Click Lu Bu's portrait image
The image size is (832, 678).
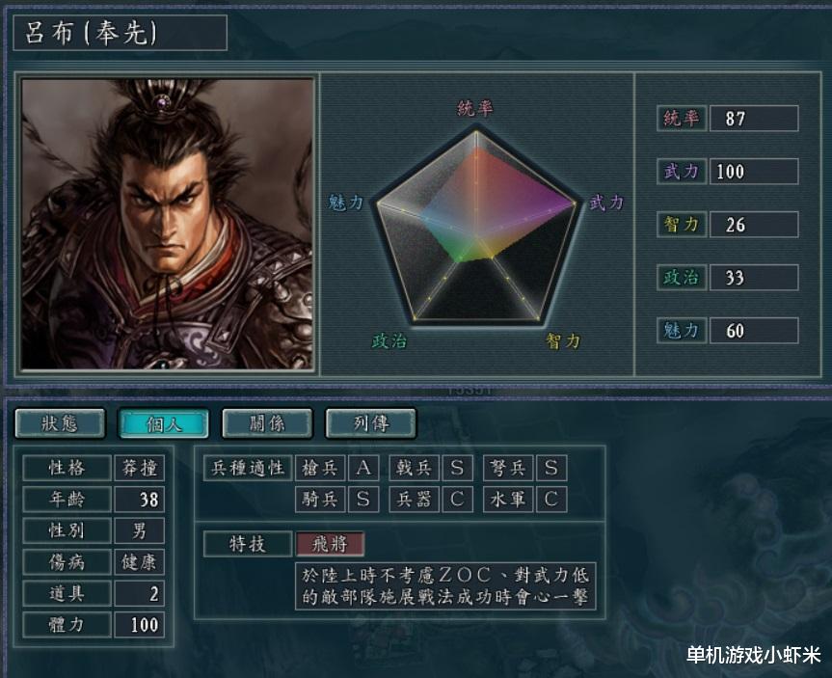(x=167, y=224)
